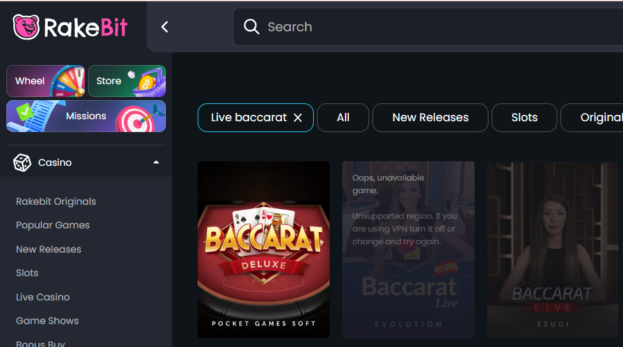
Task: Collapse the Casino section arrow
Action: [x=156, y=162]
